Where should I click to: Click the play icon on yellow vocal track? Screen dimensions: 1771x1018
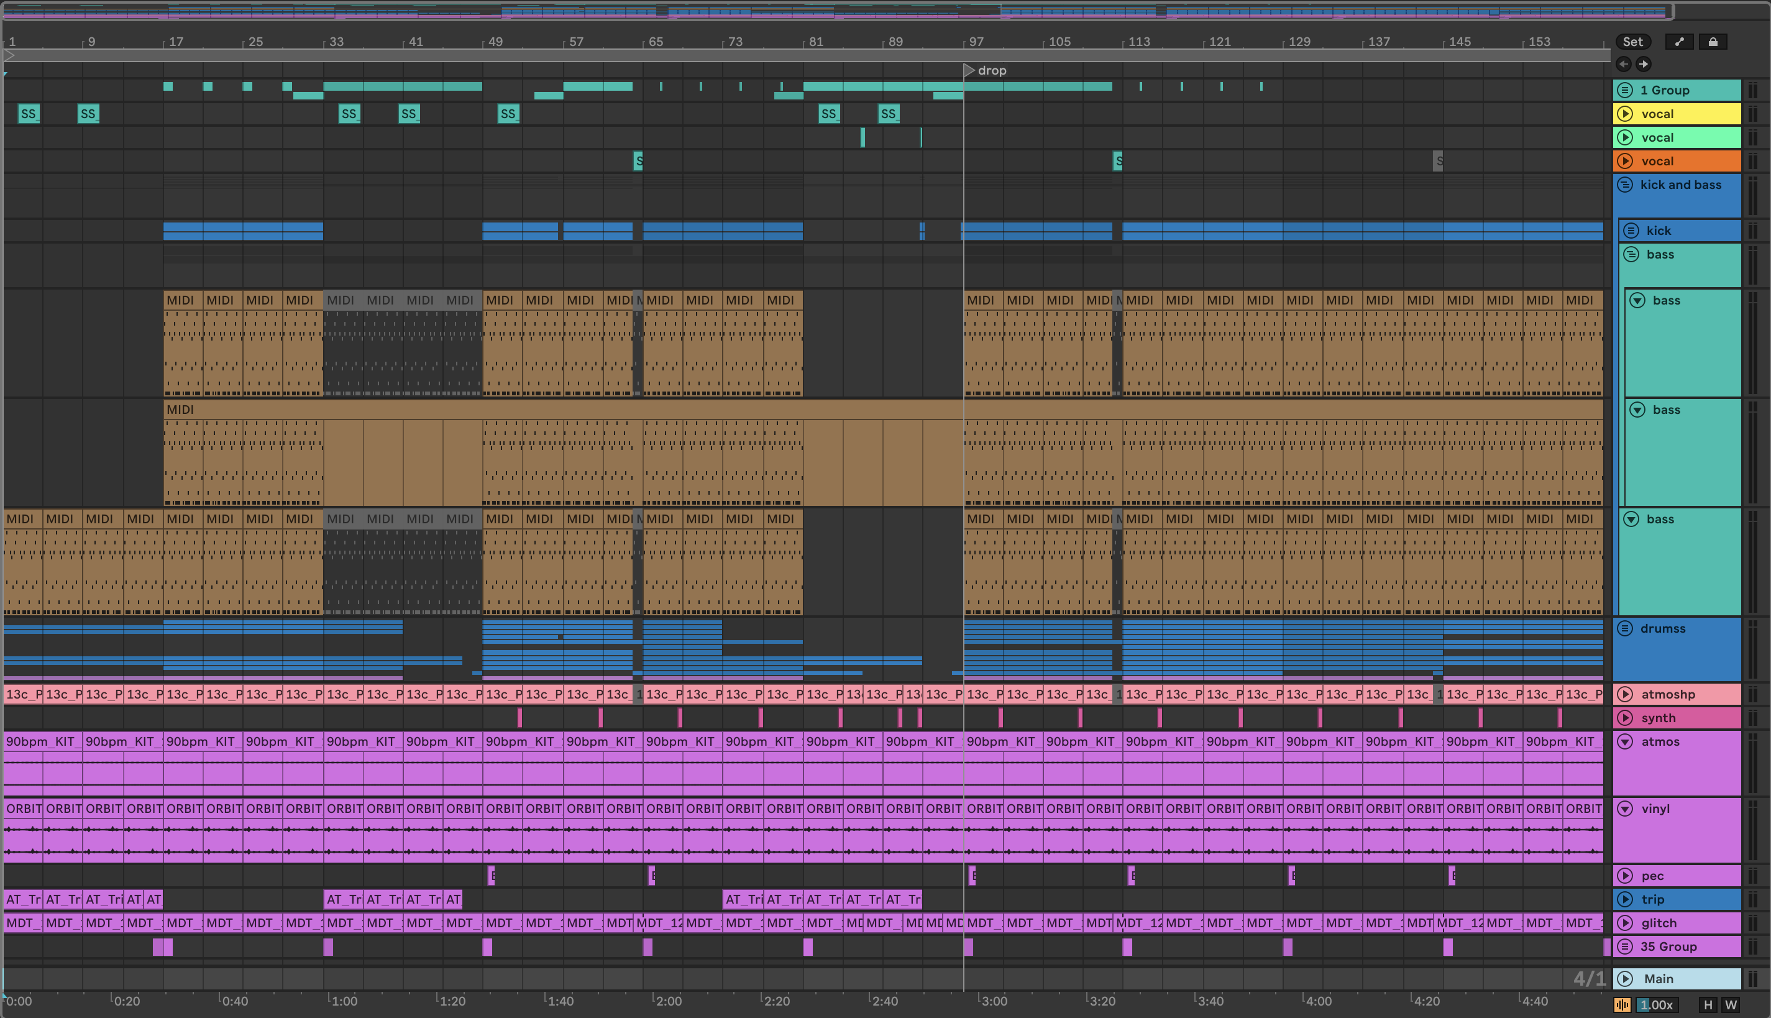[x=1625, y=114]
